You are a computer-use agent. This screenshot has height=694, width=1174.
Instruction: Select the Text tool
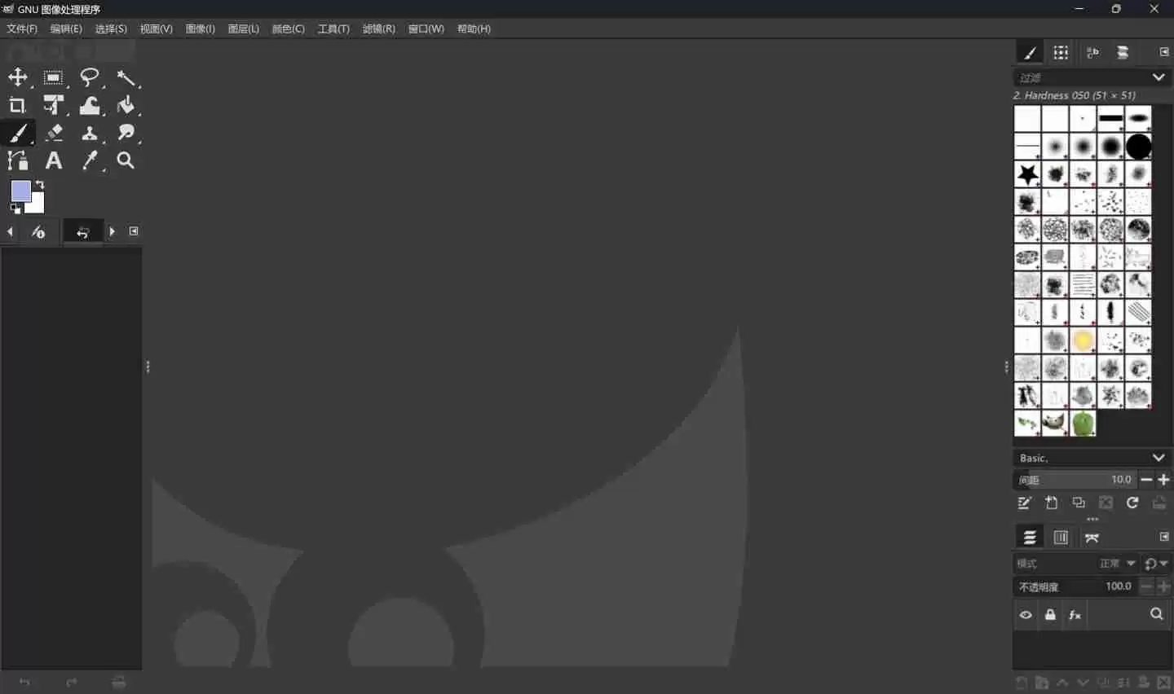(54, 160)
